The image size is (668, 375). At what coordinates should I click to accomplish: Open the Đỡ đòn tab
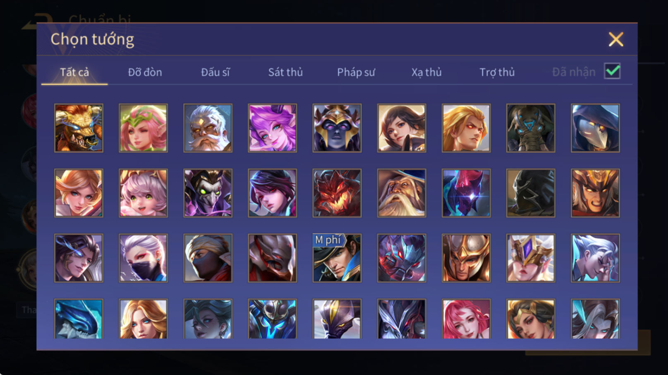[x=145, y=72]
